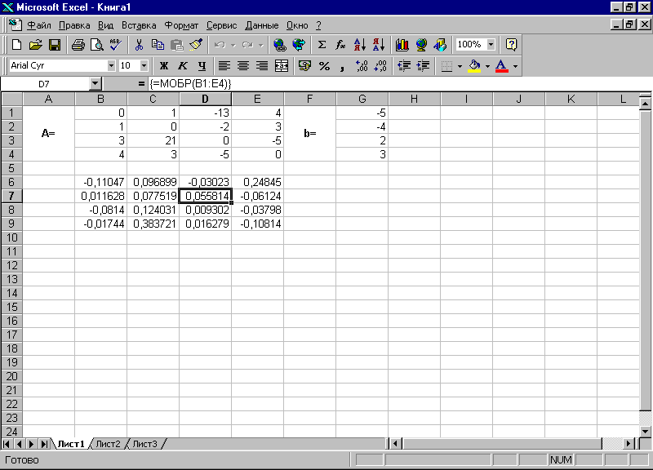Open the Вставка menu
This screenshot has height=470, width=653.
[139, 25]
